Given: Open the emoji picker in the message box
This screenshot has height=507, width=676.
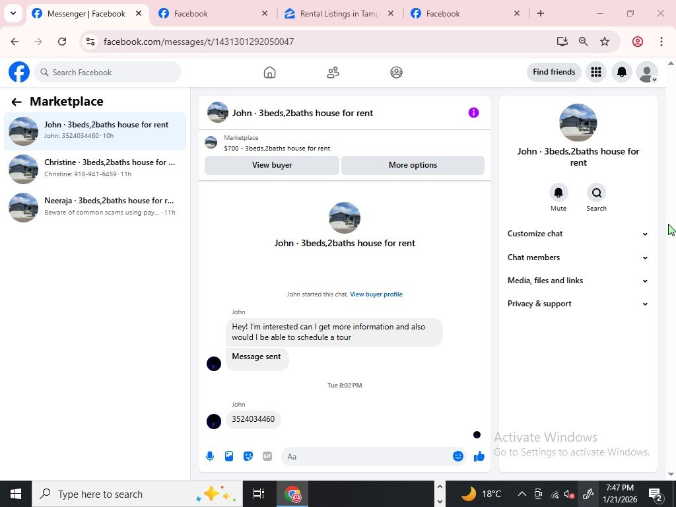Looking at the screenshot, I should pos(458,456).
